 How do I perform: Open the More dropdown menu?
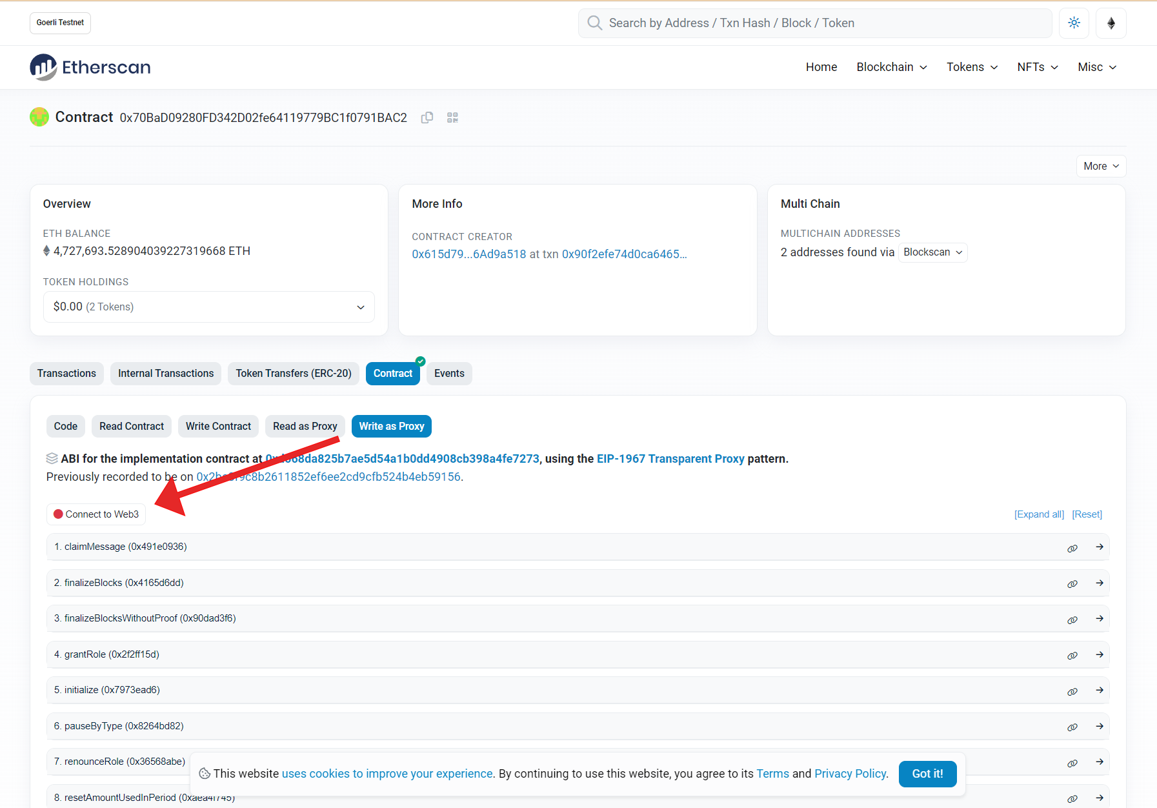[x=1100, y=167]
